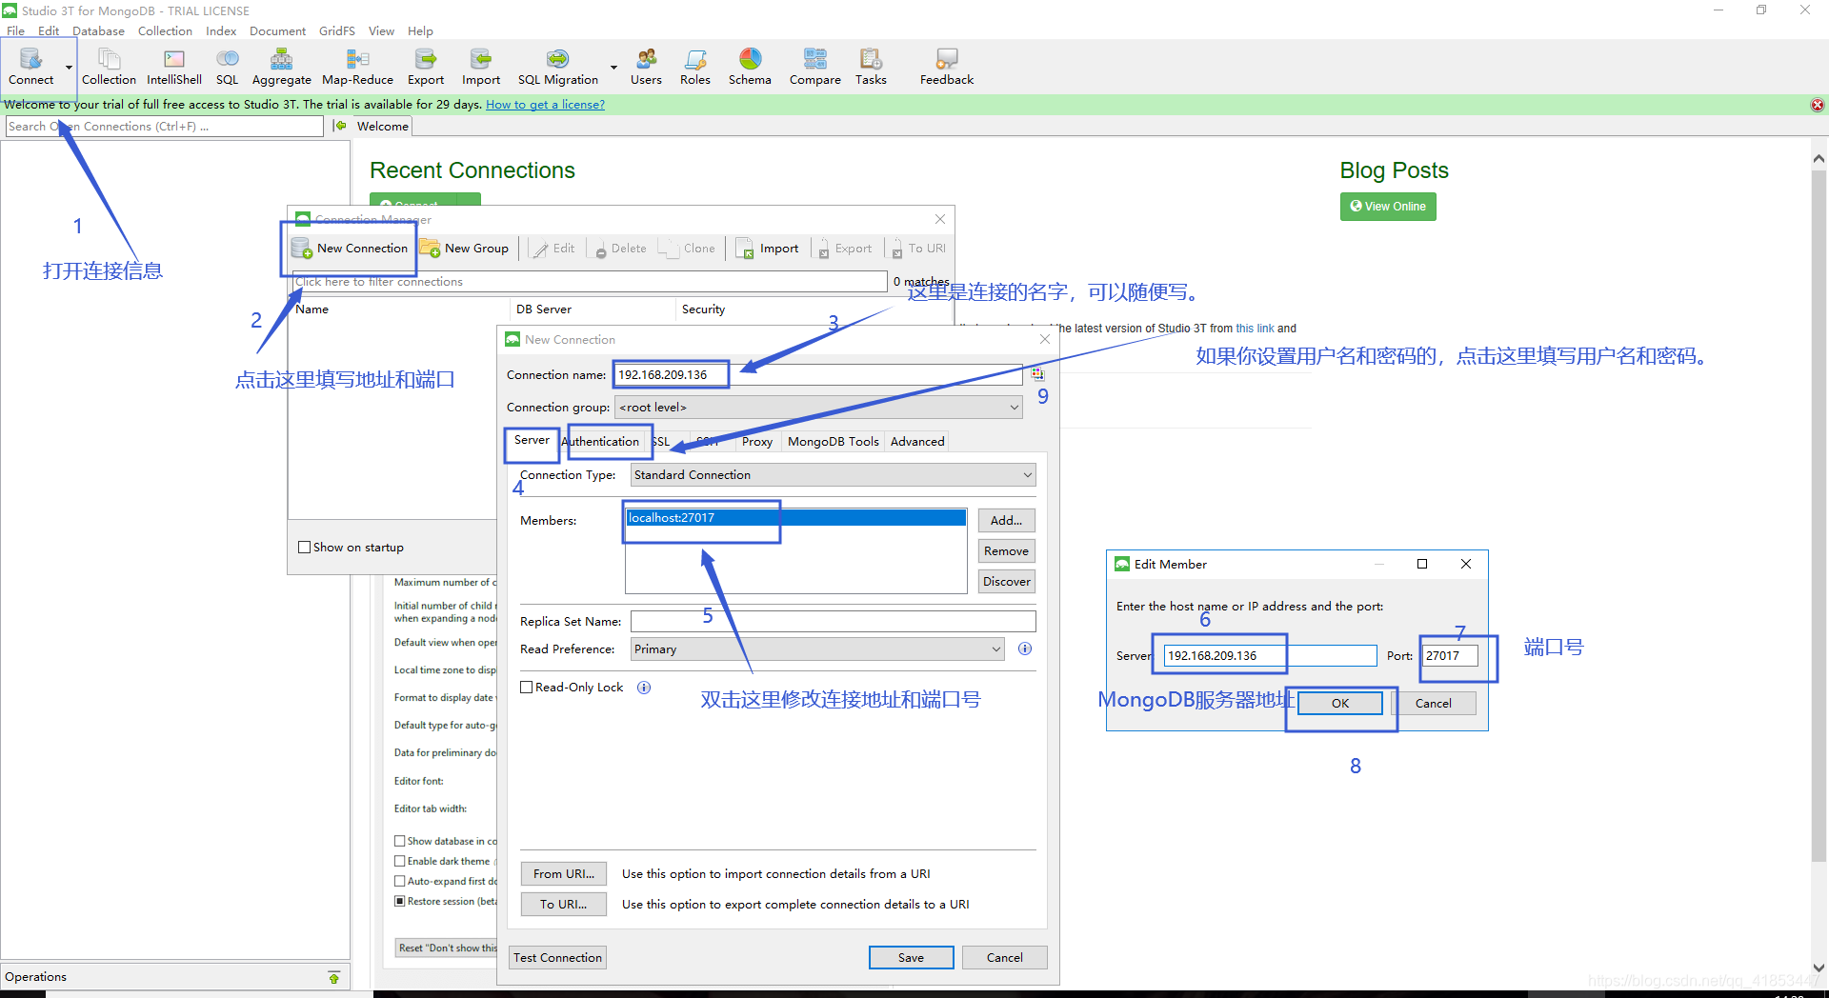Open the SQL Migration tool
1829x998 pixels.
558,67
